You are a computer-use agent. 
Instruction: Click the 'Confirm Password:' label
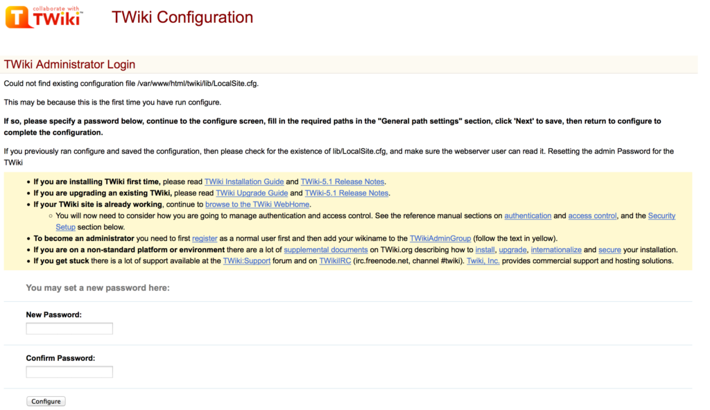(61, 358)
